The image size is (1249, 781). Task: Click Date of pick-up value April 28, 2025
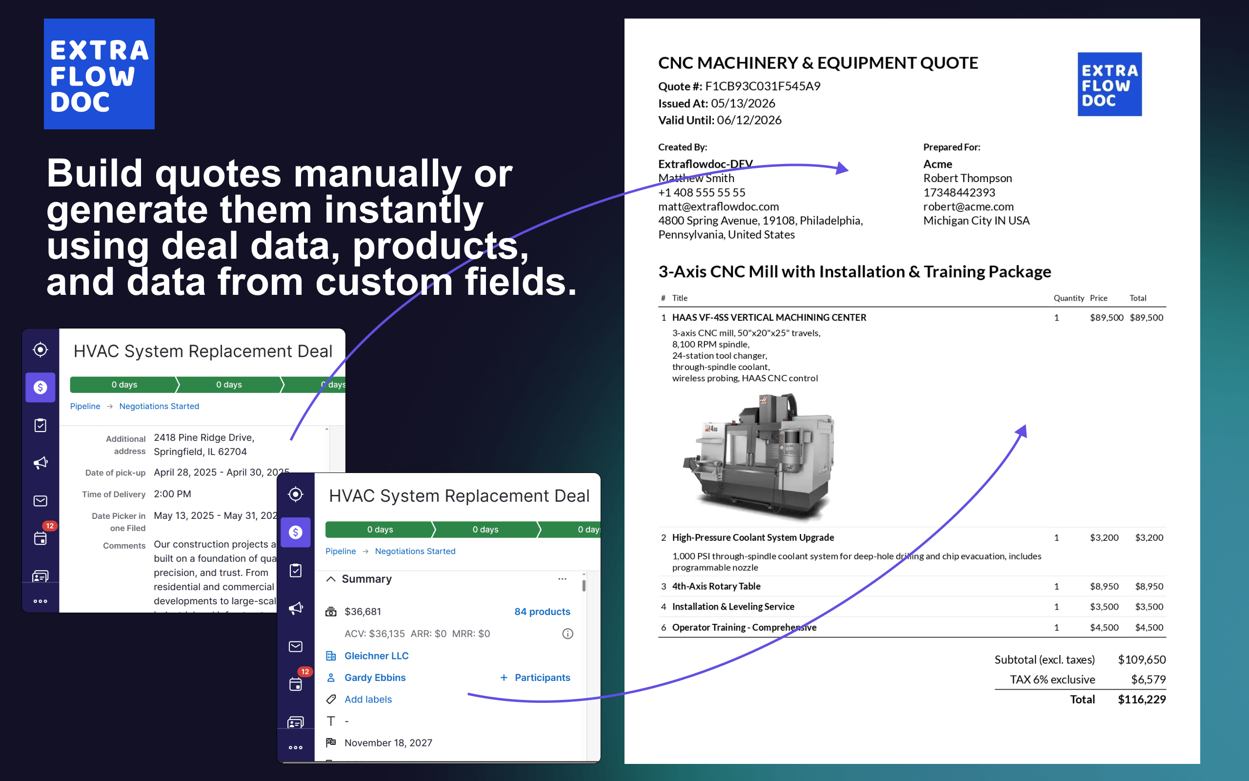click(222, 473)
